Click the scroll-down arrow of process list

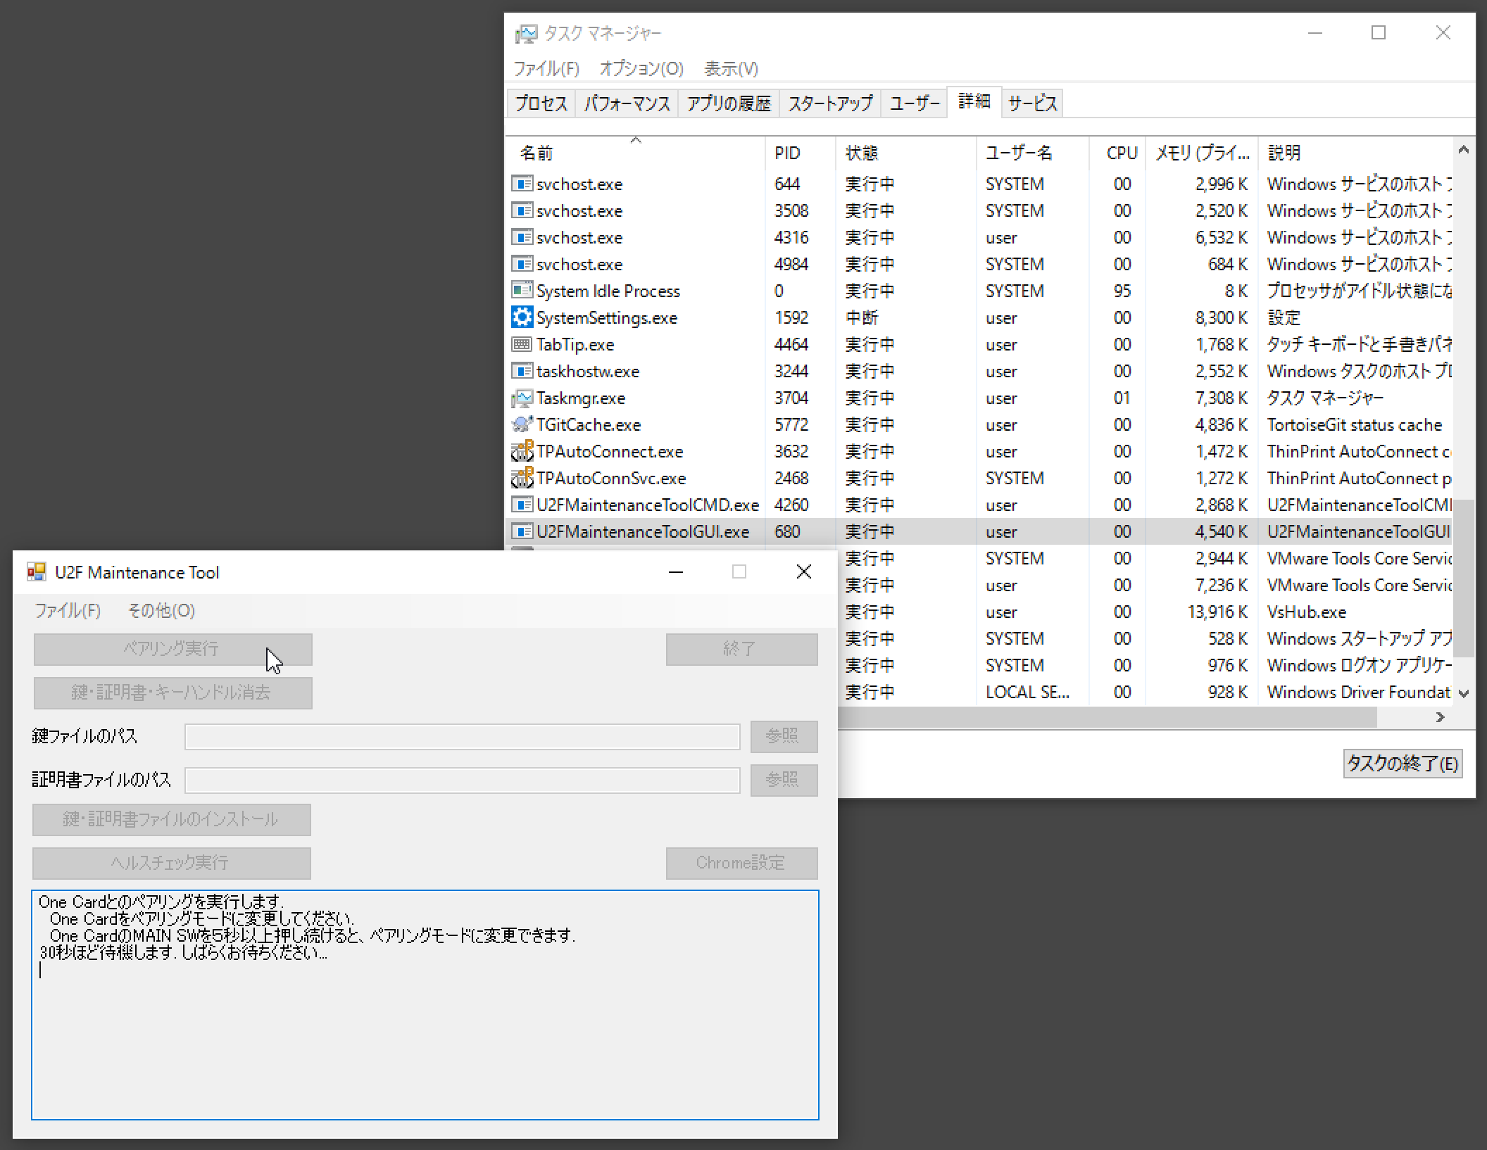(x=1464, y=693)
